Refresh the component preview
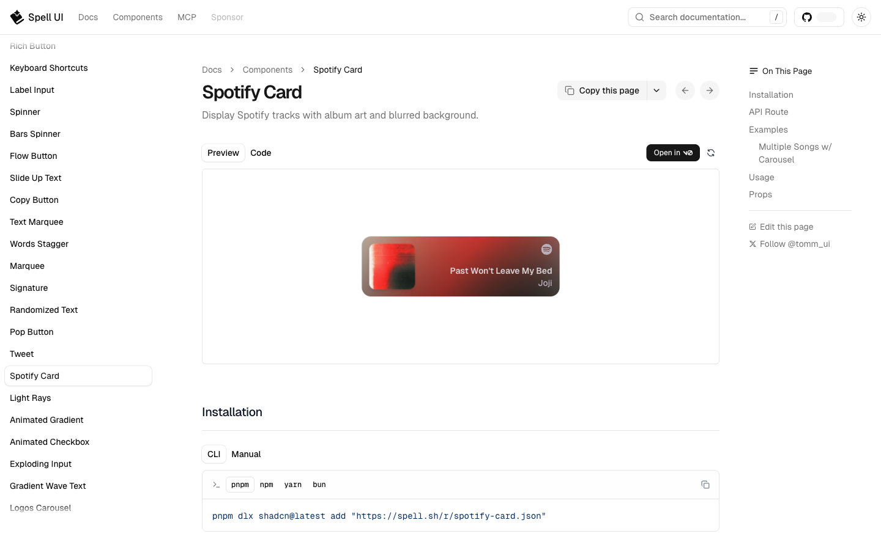 click(x=710, y=153)
